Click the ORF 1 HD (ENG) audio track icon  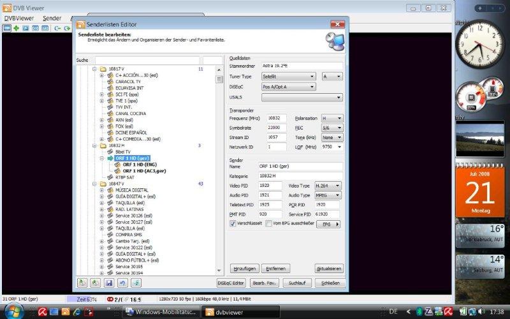118,165
